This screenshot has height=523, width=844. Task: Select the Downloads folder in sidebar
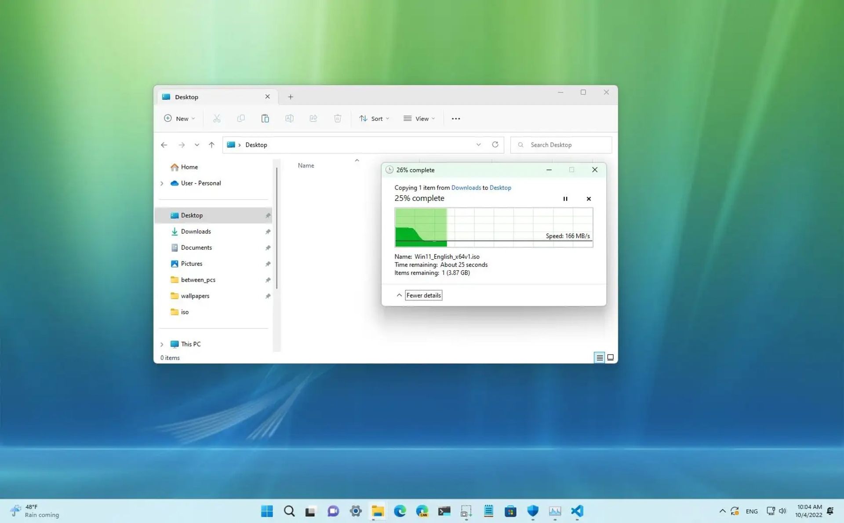coord(196,231)
